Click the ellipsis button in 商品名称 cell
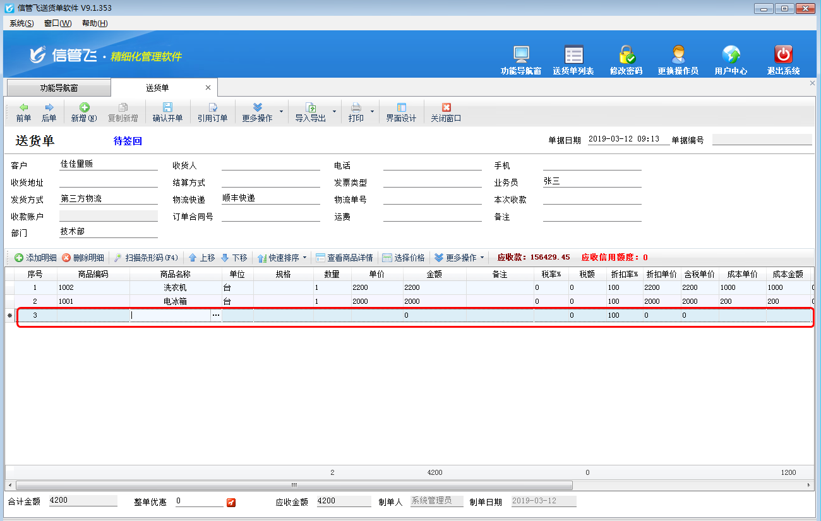 coord(216,314)
